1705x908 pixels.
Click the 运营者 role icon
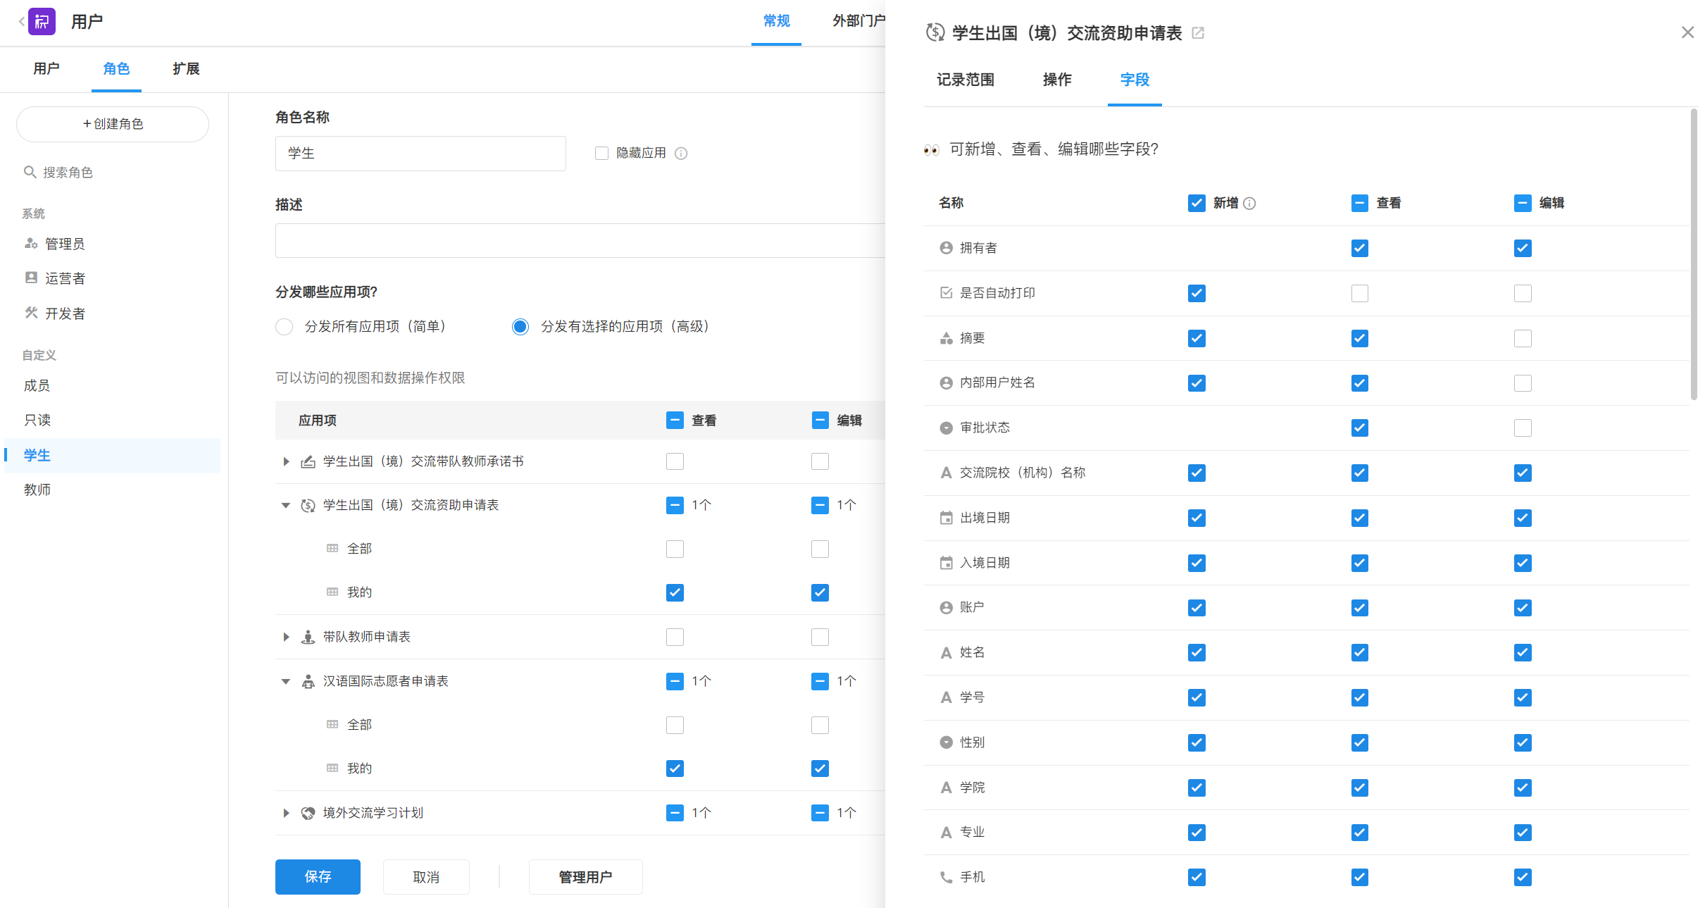tap(31, 278)
